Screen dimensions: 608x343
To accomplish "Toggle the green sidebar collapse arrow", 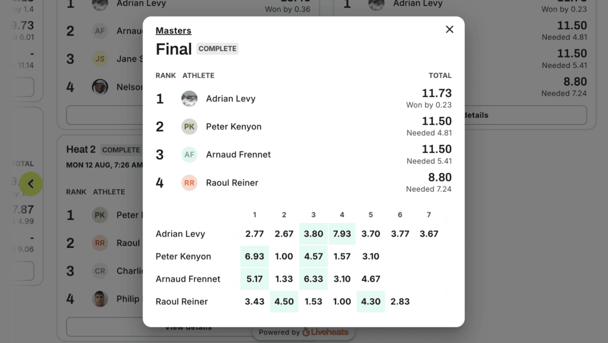I will (30, 184).
